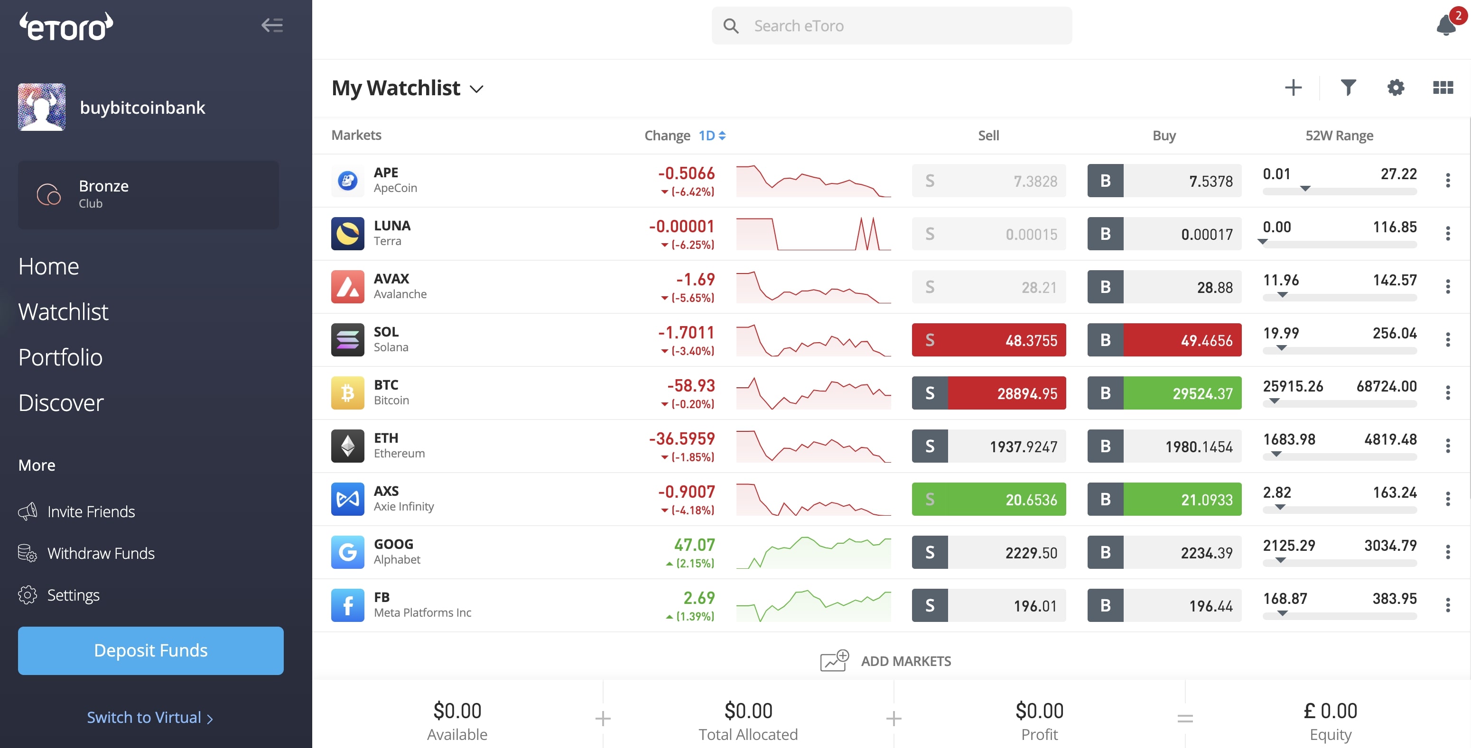Buy BTC at 29524.37
Viewport: 1471px width, 748px height.
(1164, 393)
